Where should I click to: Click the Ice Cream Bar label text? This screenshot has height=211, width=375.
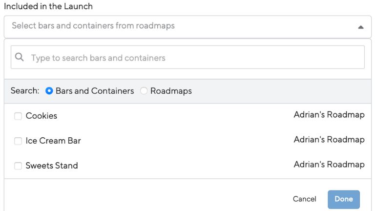pos(53,141)
